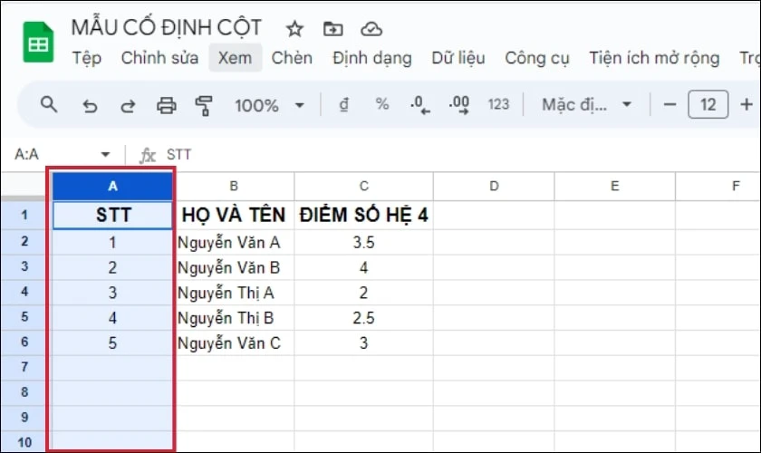The width and height of the screenshot is (761, 453).
Task: Select column C header
Action: point(363,186)
